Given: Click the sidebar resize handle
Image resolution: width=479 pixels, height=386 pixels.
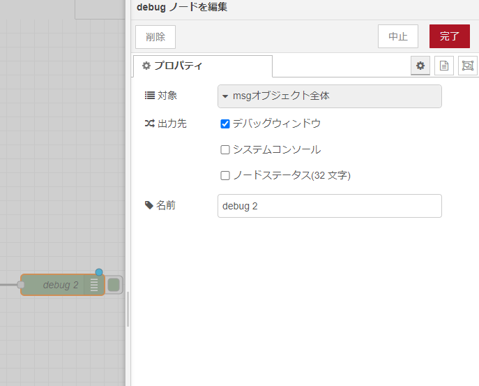Looking at the screenshot, I should pyautogui.click(x=128, y=309).
